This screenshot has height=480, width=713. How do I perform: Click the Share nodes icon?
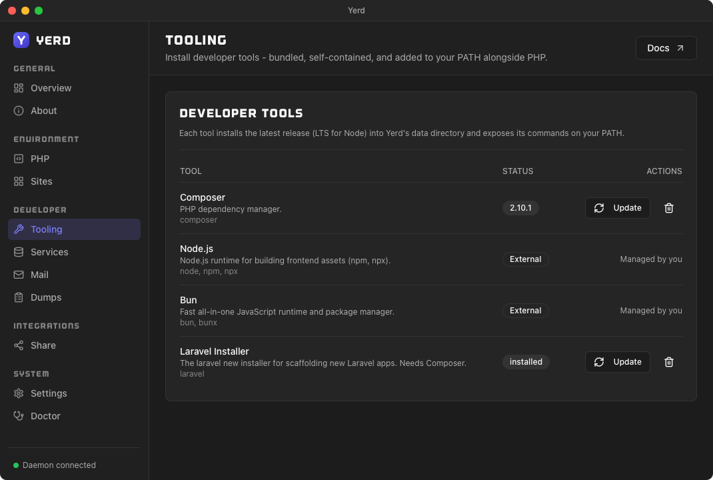19,345
